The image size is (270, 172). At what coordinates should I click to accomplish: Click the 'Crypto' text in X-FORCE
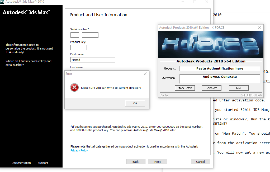(x=164, y=95)
